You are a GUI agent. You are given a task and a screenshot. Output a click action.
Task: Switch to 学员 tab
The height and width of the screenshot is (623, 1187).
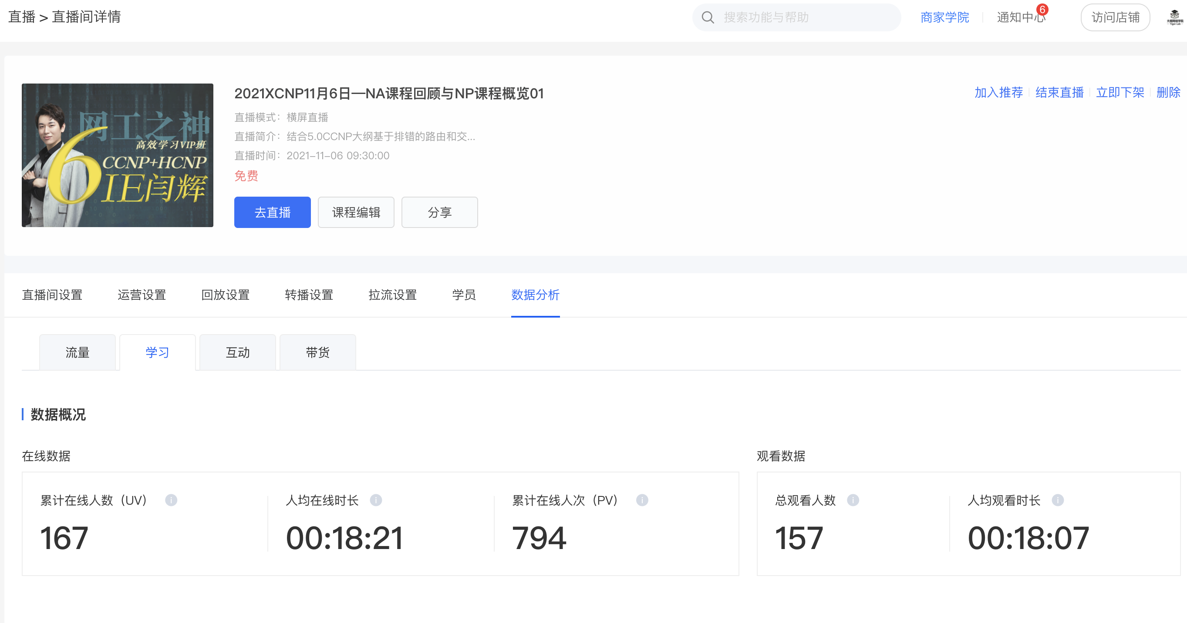coord(464,295)
